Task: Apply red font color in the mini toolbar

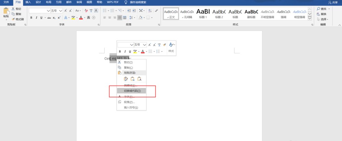Action: 143,51
